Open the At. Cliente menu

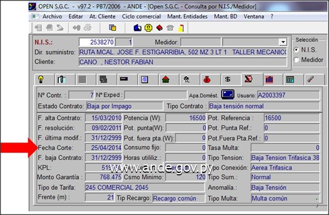click(103, 17)
